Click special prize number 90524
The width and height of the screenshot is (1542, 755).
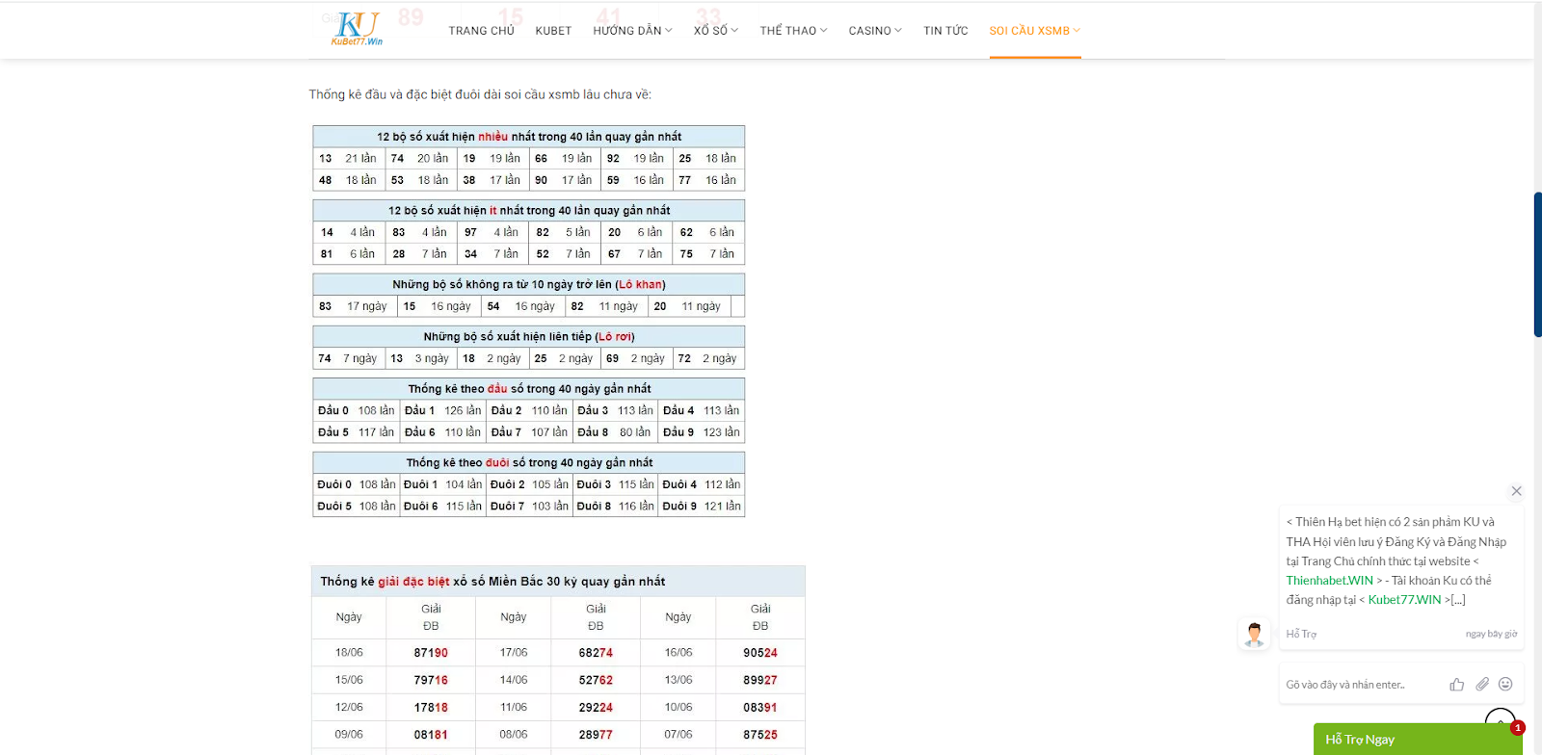[760, 653]
